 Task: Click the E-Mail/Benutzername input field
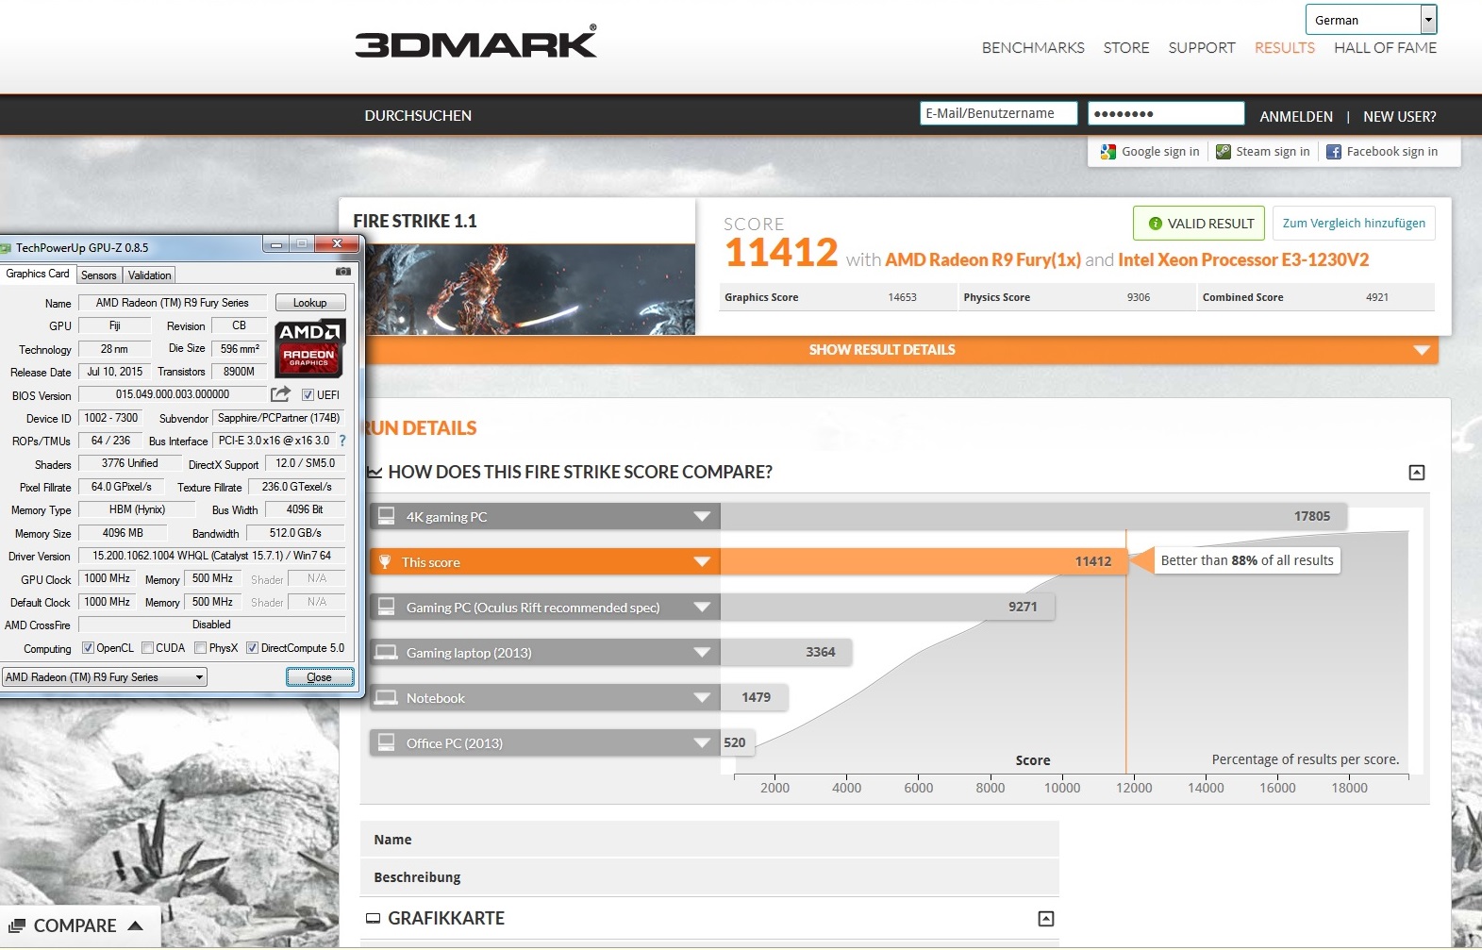tap(998, 113)
